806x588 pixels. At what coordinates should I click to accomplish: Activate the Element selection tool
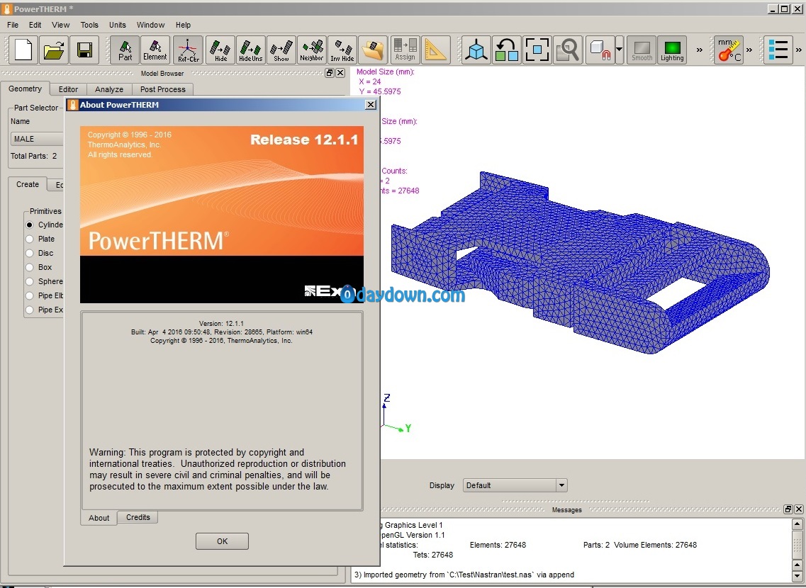[155, 50]
